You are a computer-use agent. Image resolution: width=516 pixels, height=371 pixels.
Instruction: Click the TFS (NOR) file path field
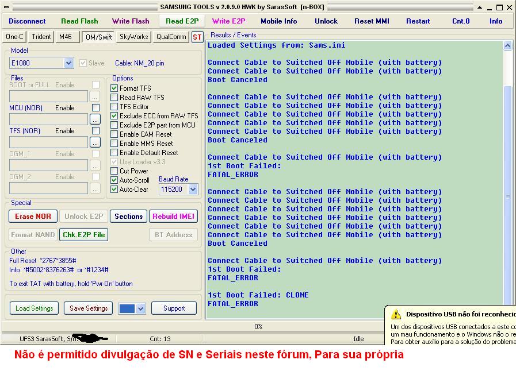click(x=49, y=142)
